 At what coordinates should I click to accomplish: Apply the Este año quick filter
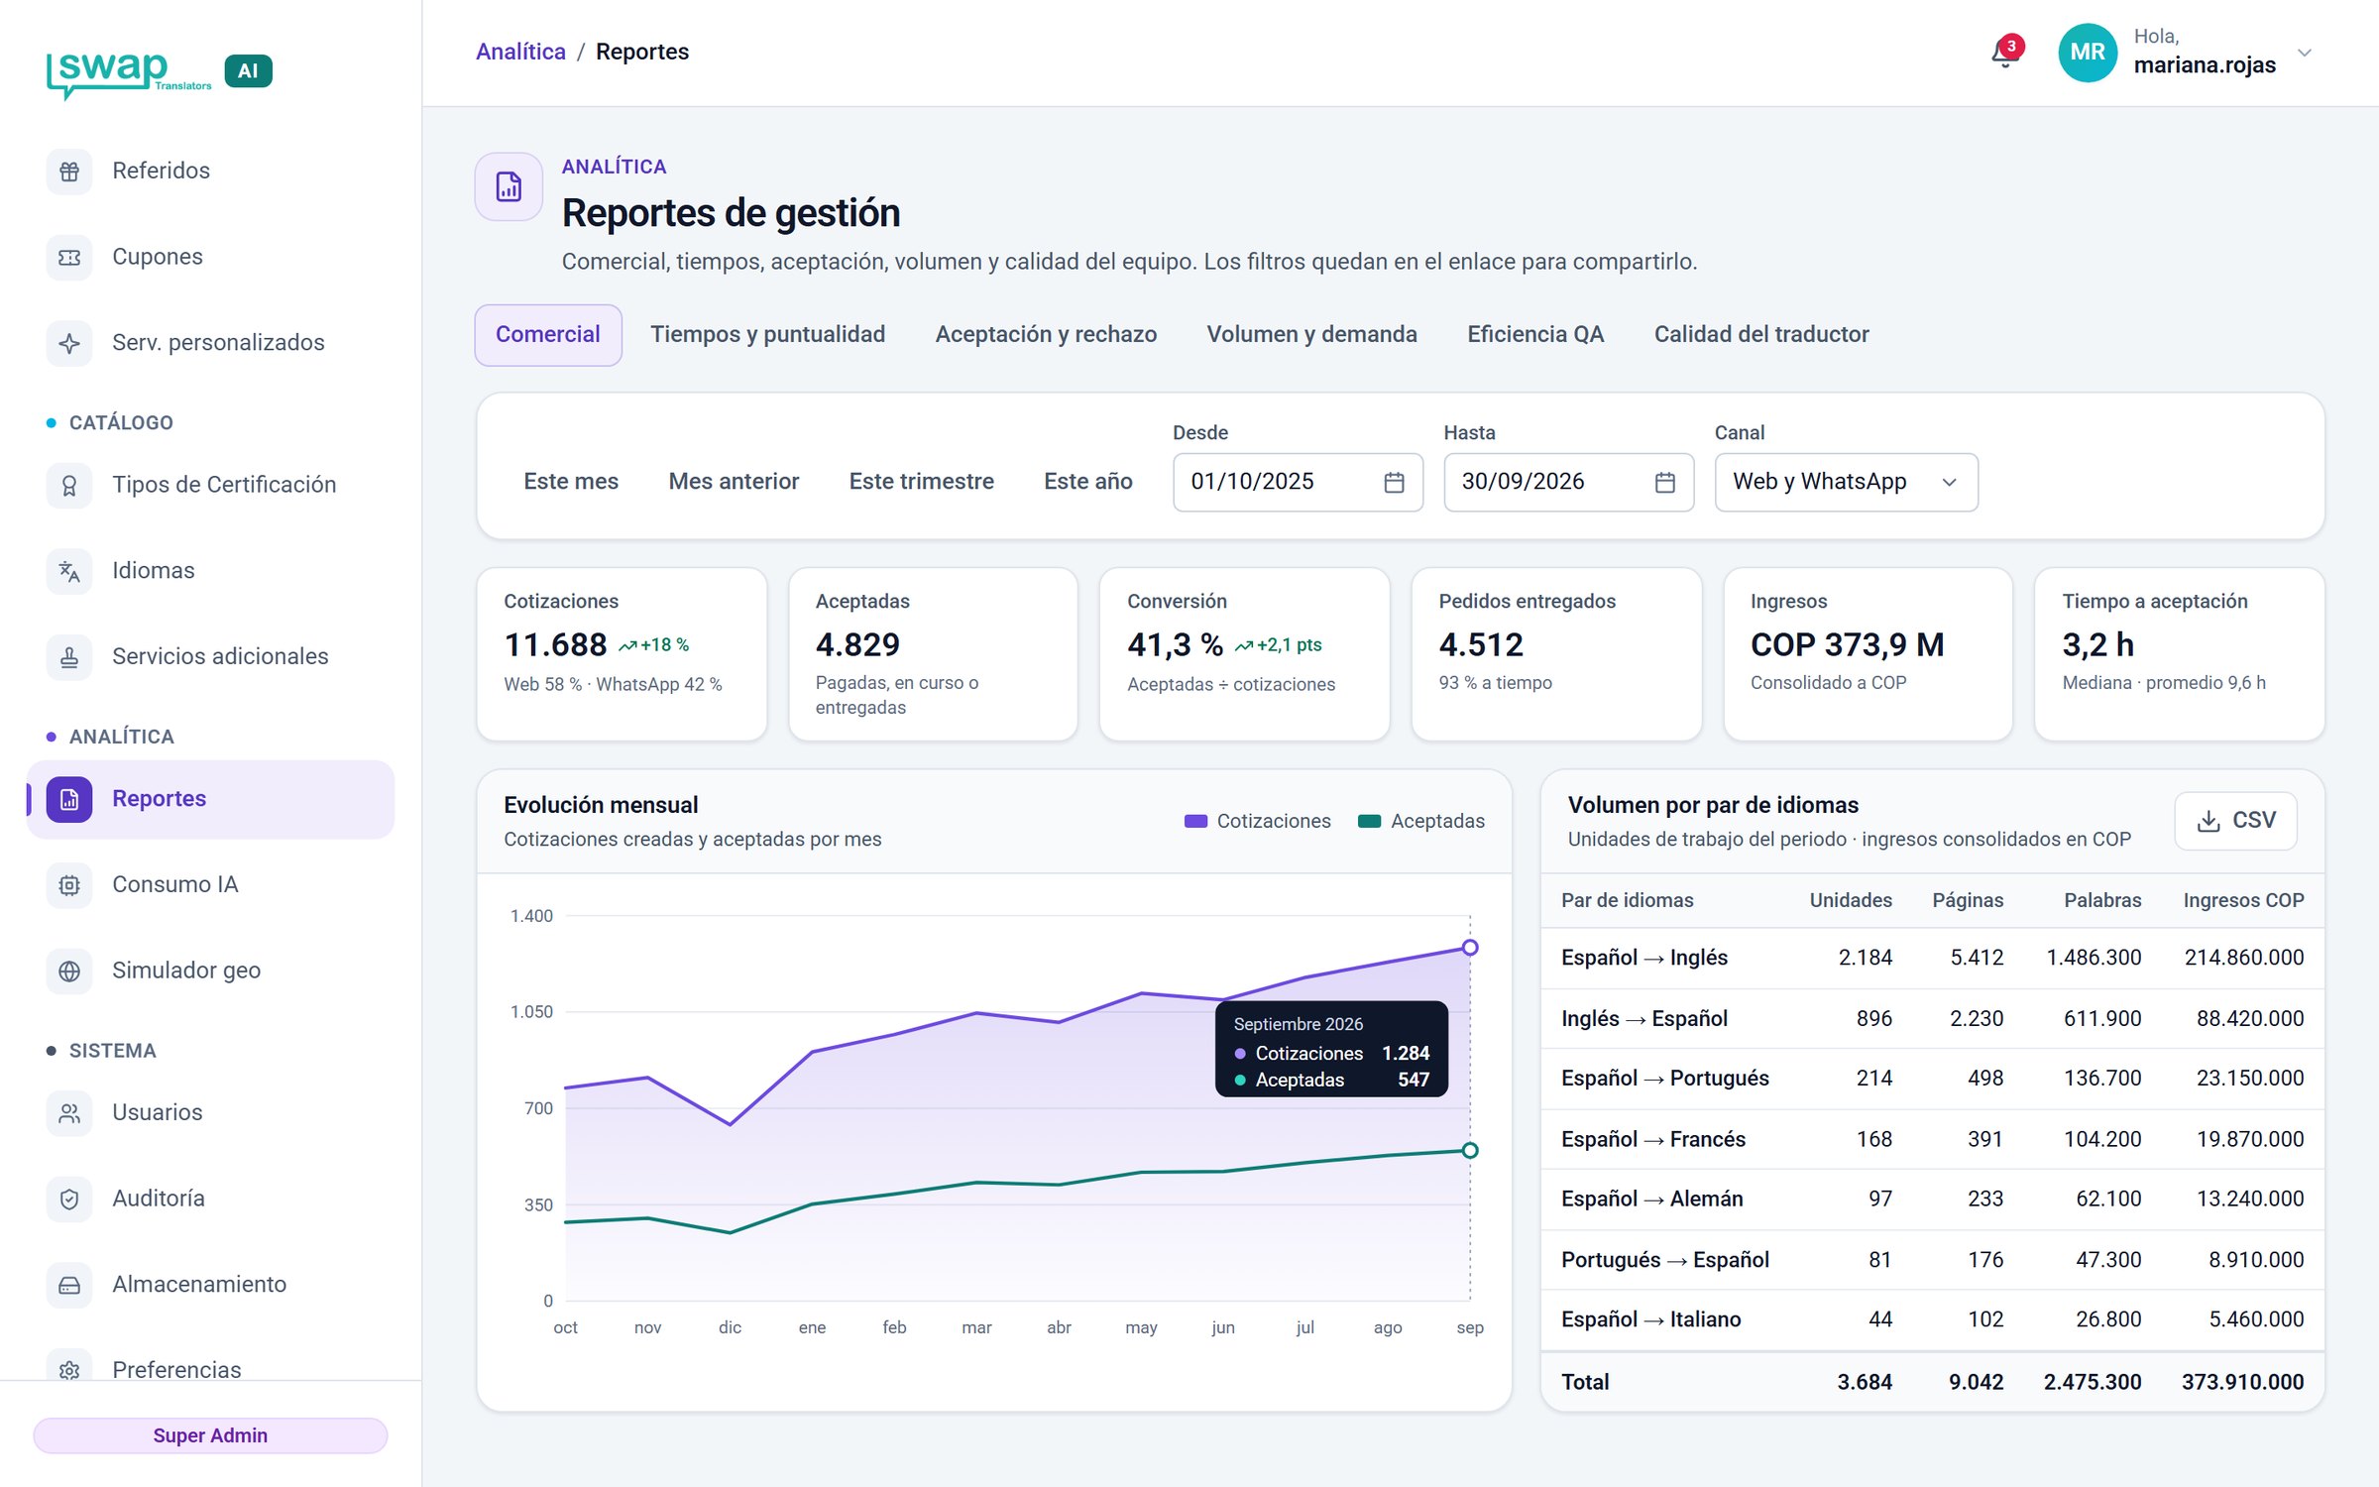coord(1087,482)
